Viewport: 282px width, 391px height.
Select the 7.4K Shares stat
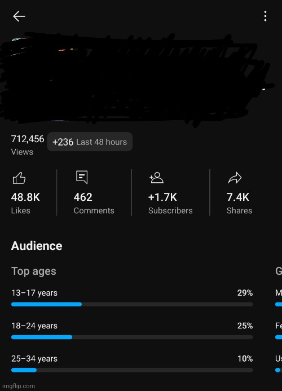click(239, 203)
